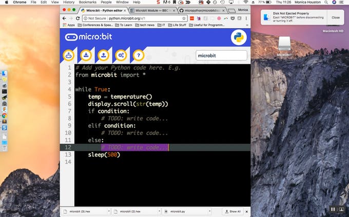
Task: Expand options arrow for microbit.py download
Action: [x=210, y=211]
